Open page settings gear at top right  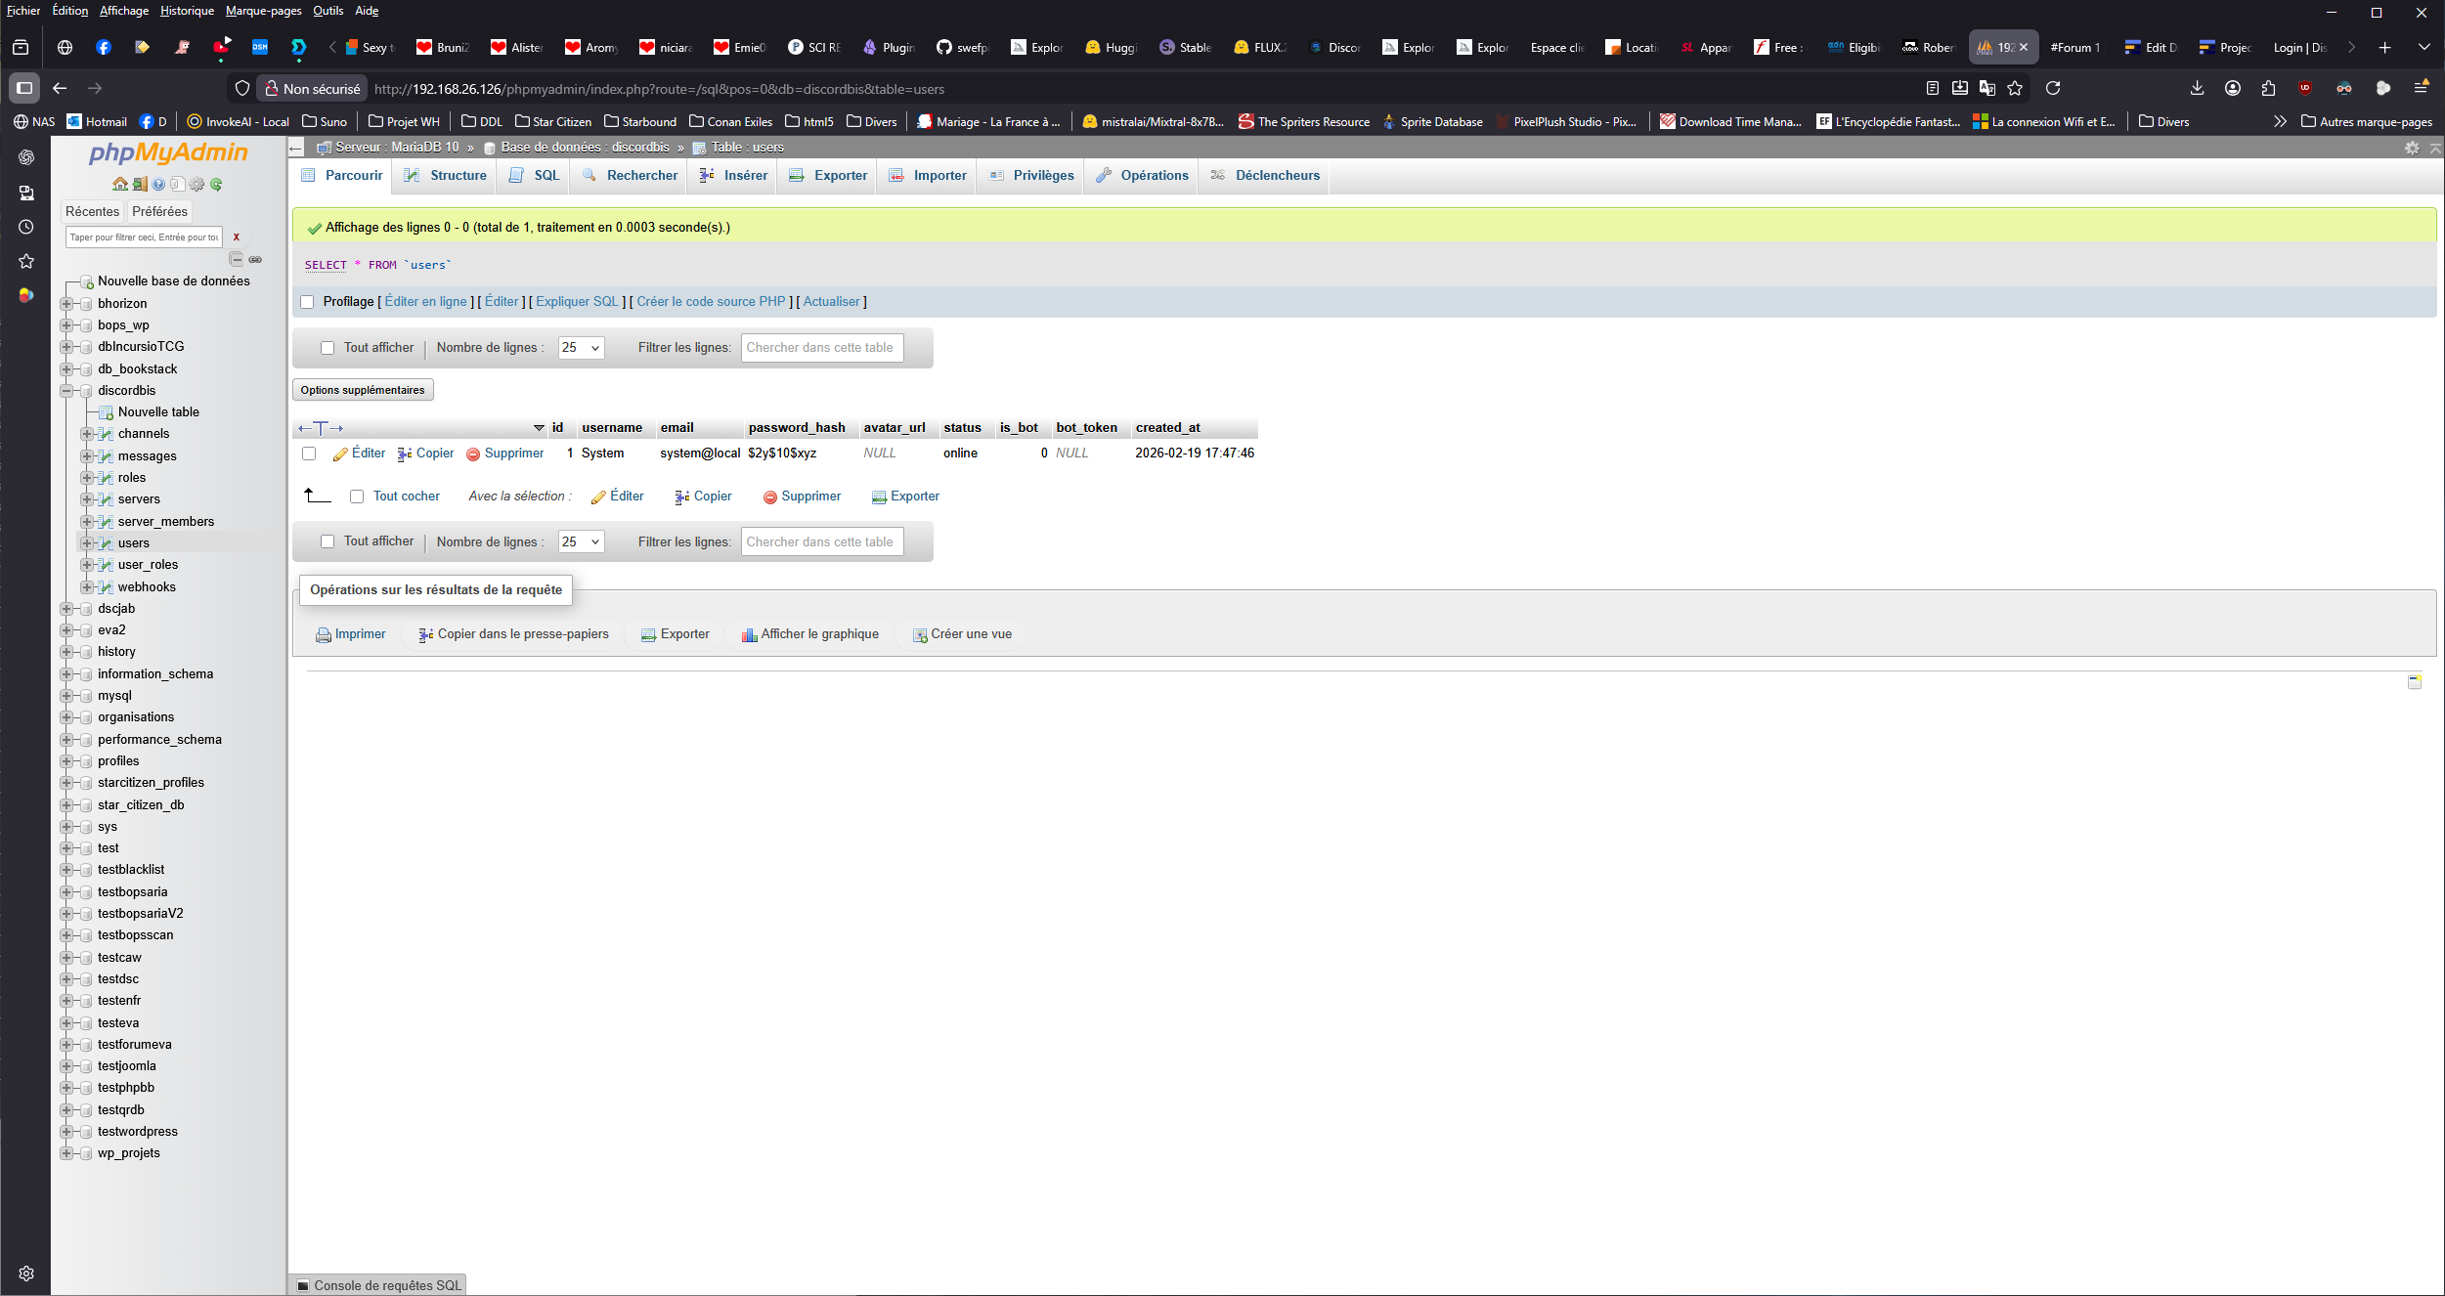(x=2412, y=148)
